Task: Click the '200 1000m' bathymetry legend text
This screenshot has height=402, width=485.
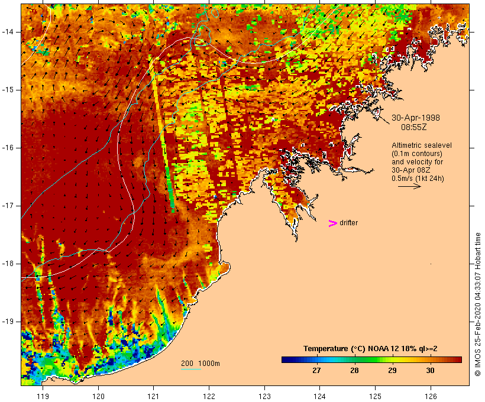Action: [x=201, y=364]
